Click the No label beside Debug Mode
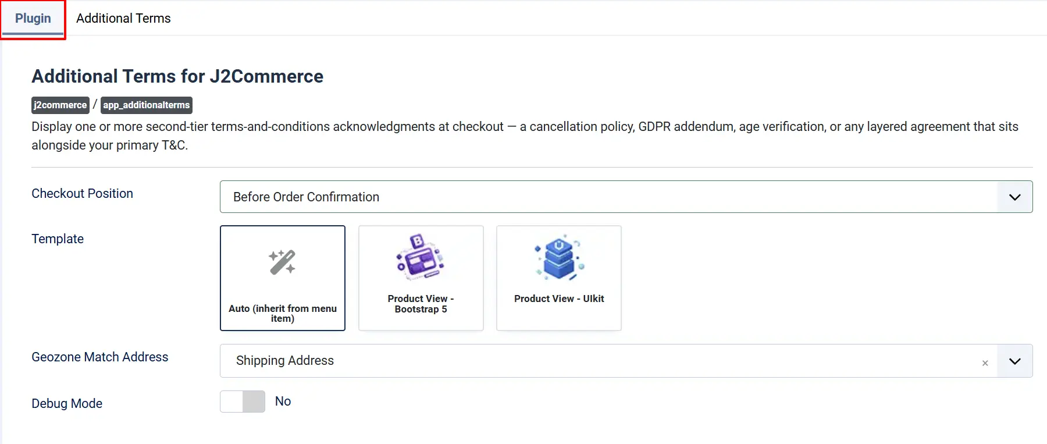1047x444 pixels. click(283, 402)
